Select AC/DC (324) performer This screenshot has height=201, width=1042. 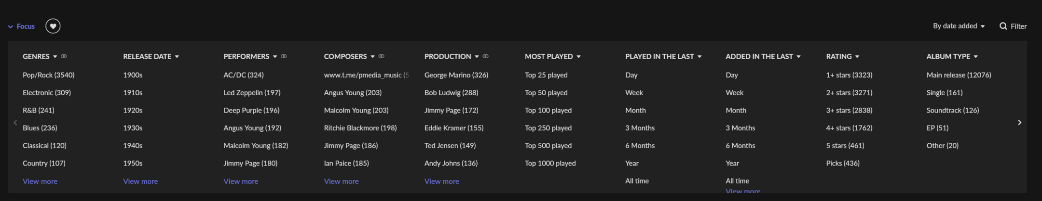tap(243, 75)
